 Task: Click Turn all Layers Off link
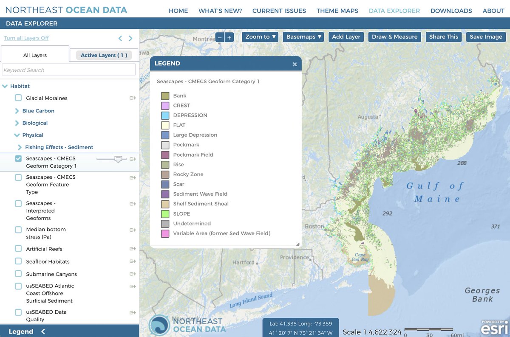click(26, 38)
